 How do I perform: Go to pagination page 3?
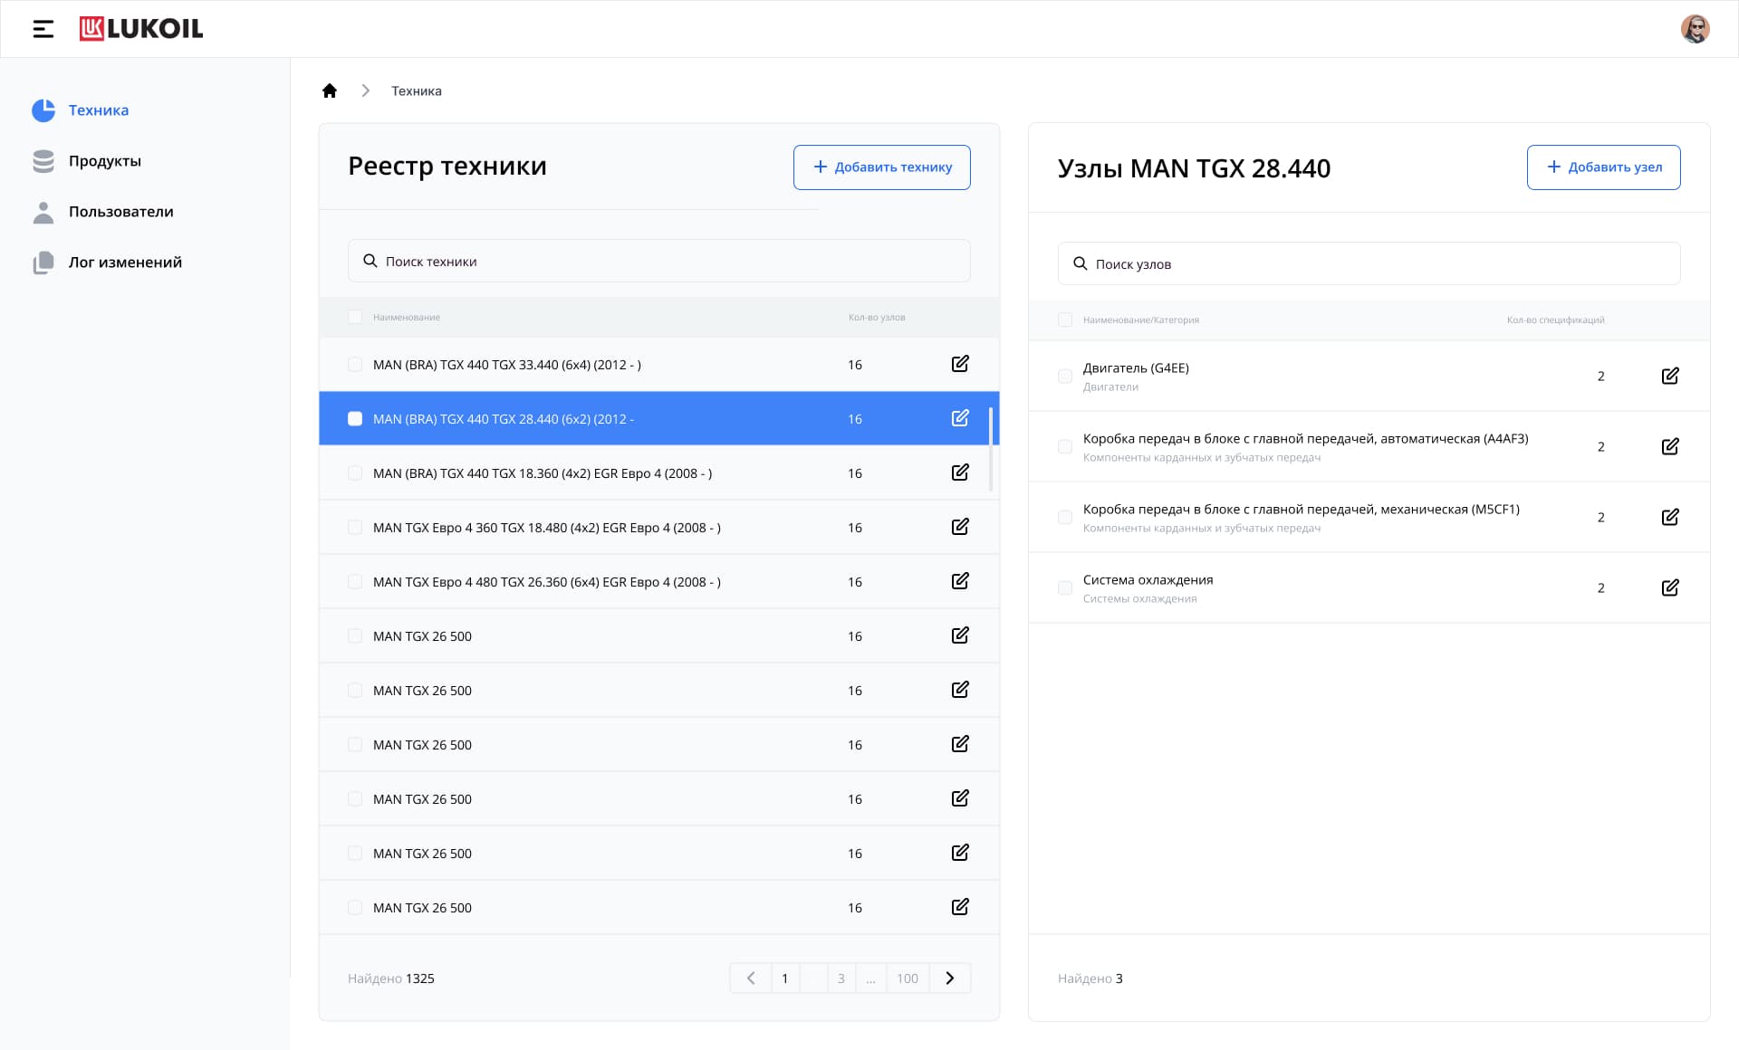point(841,978)
